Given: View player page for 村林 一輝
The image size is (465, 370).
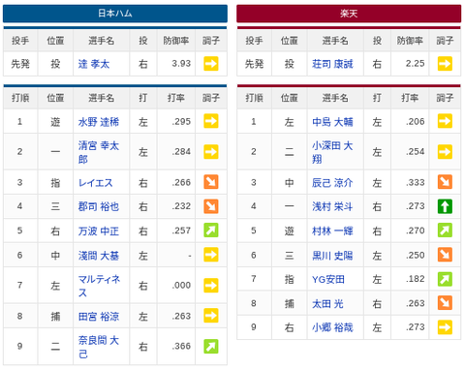Looking at the screenshot, I should [x=332, y=231].
